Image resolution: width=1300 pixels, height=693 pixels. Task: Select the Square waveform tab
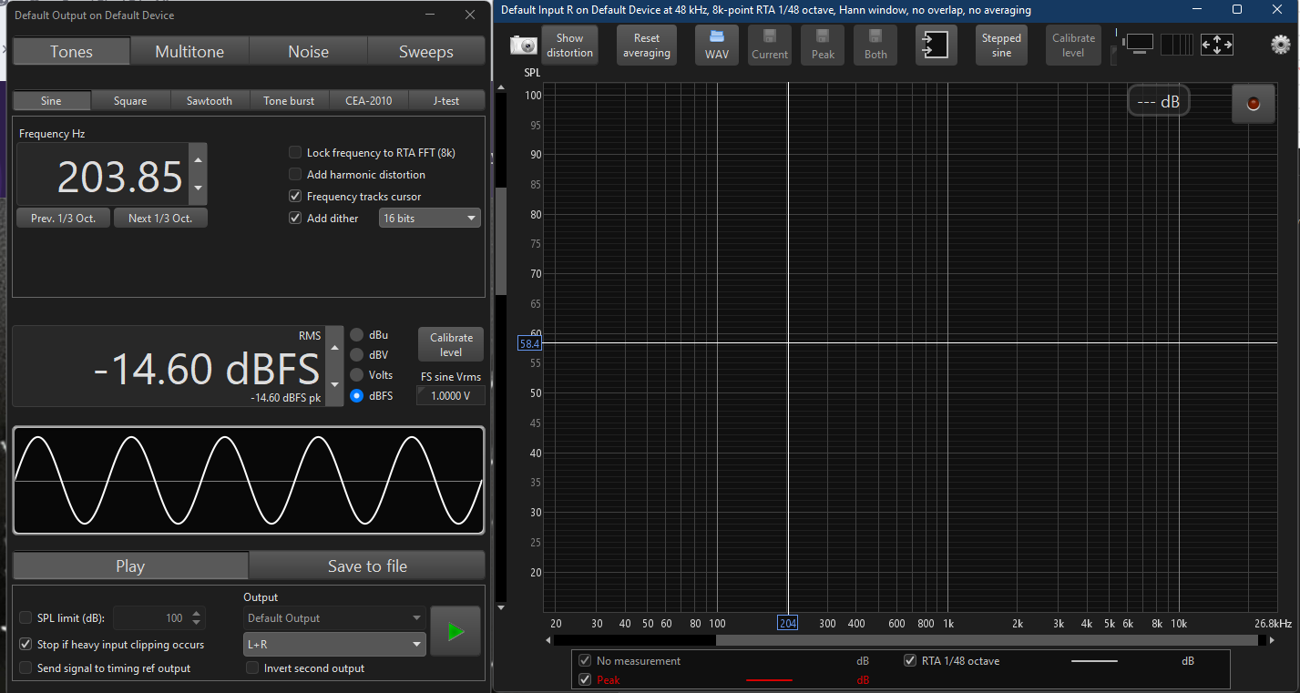pos(130,101)
